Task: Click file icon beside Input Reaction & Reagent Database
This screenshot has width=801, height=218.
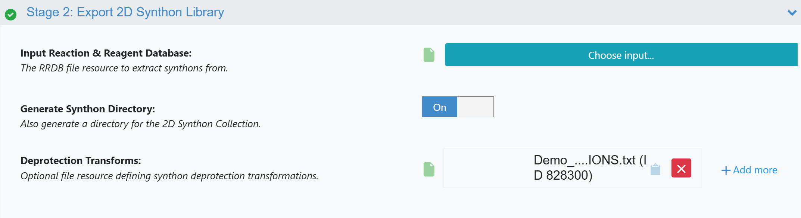Action: coord(429,55)
